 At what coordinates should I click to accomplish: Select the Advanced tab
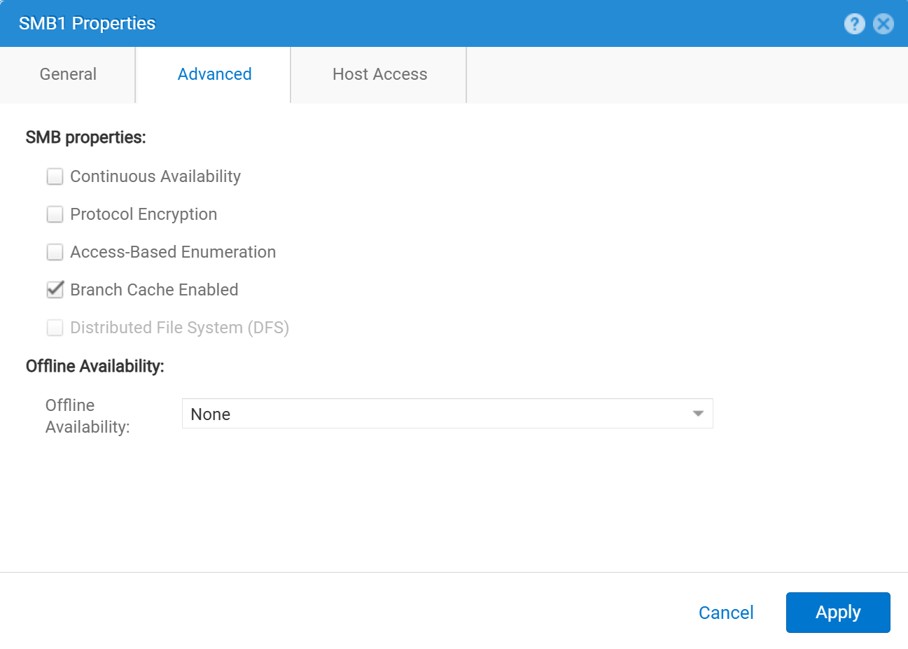click(x=214, y=74)
